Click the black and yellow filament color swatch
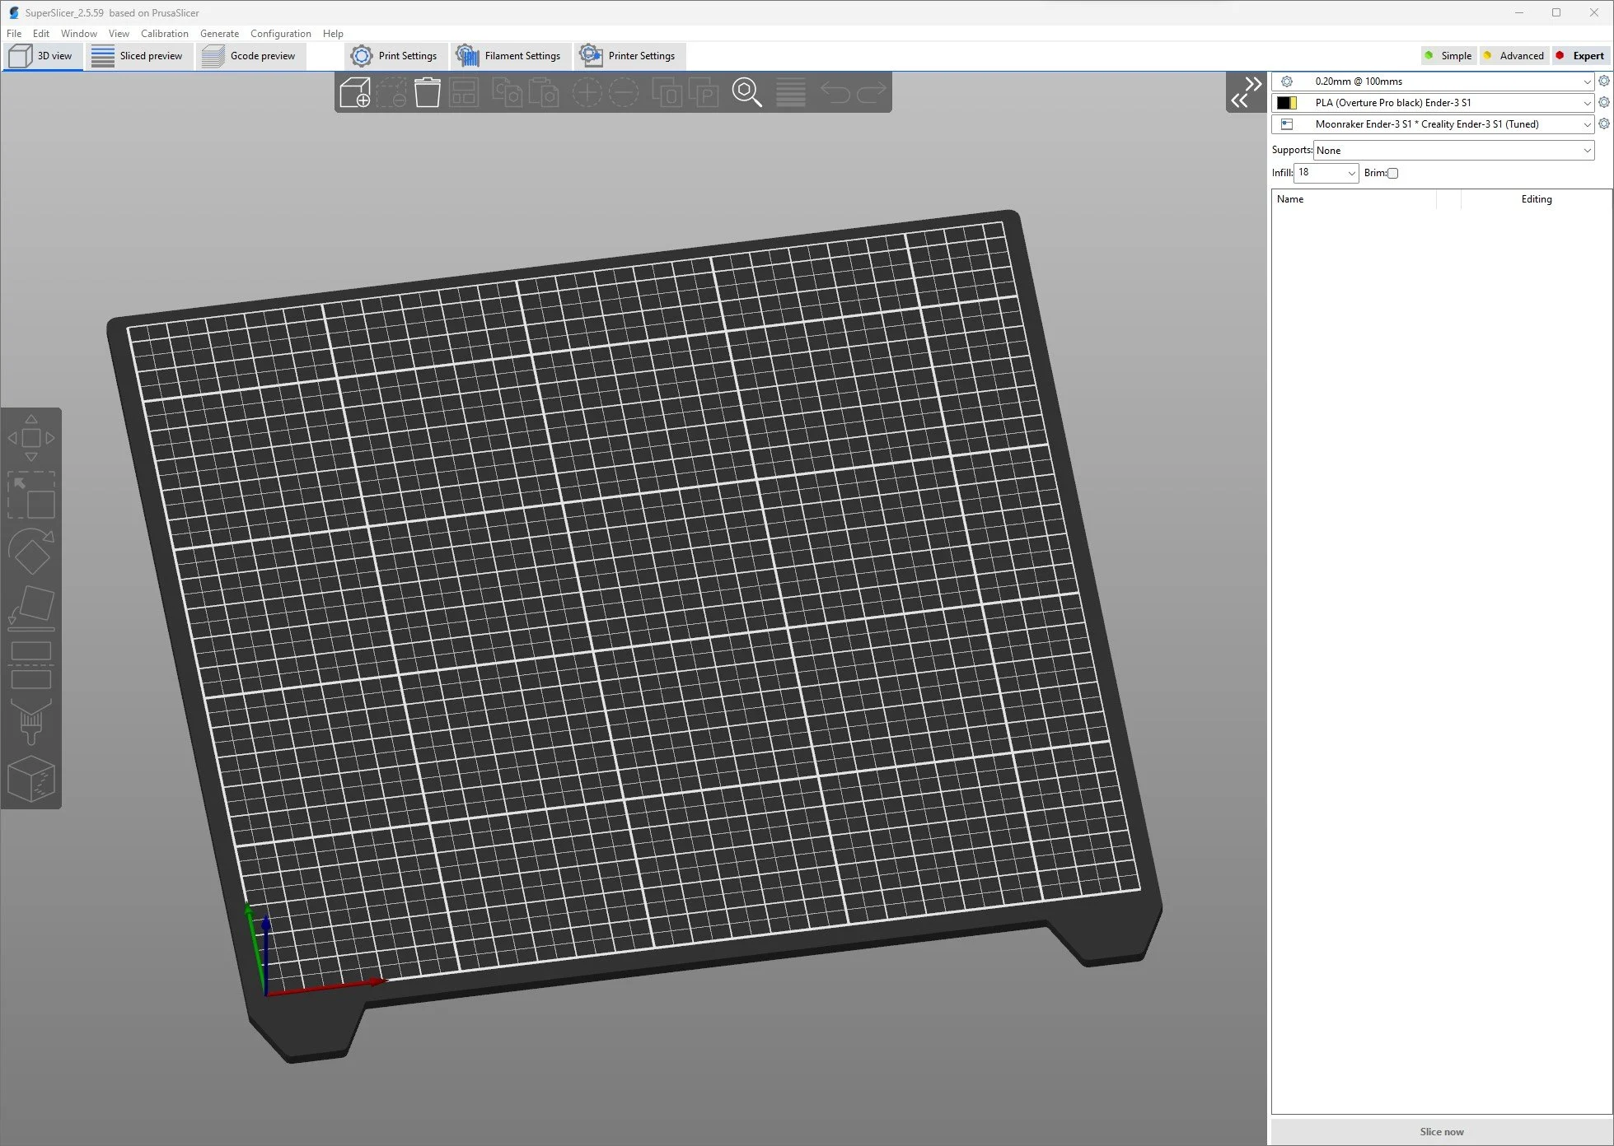 point(1287,103)
